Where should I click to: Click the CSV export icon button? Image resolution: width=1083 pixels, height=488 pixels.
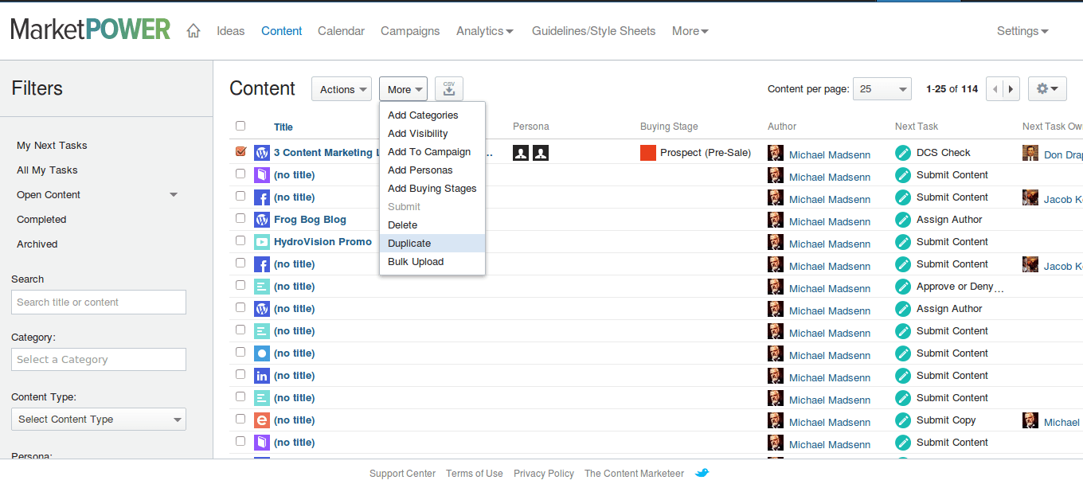449,89
